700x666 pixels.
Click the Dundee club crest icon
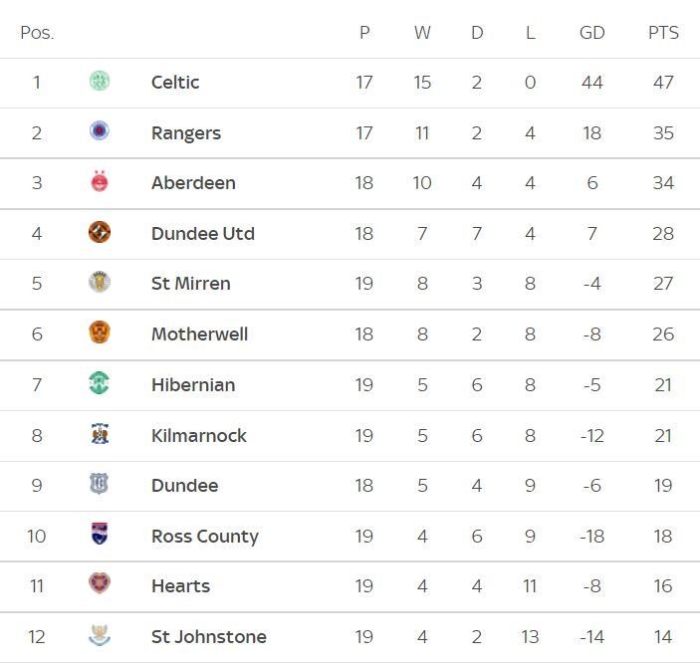click(100, 485)
